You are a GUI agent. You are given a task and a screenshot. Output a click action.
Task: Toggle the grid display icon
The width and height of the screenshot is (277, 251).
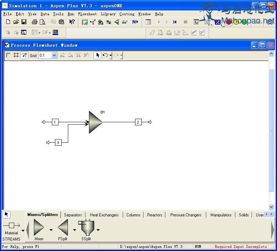tap(16, 55)
